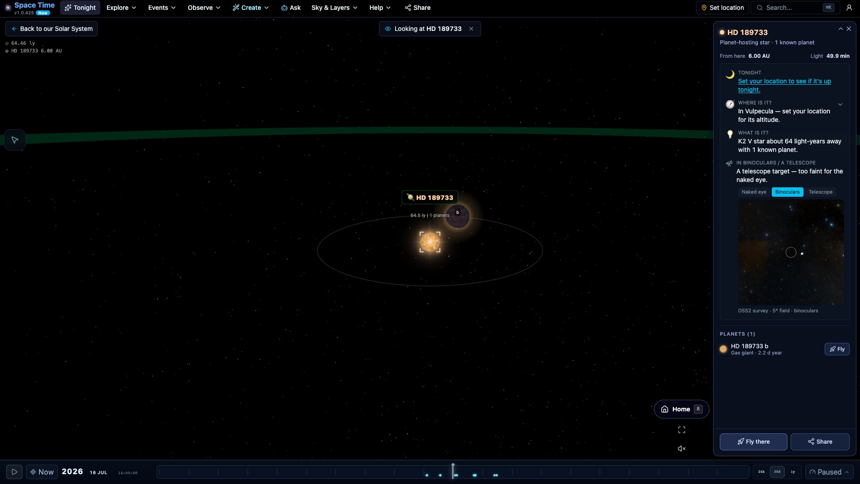Click the telescope icon in info panel

coord(729,164)
